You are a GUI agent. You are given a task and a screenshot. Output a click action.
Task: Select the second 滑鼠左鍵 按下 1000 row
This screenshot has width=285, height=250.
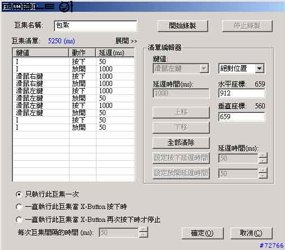click(x=73, y=106)
